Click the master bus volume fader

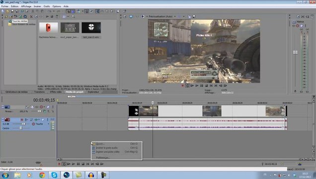295,52
